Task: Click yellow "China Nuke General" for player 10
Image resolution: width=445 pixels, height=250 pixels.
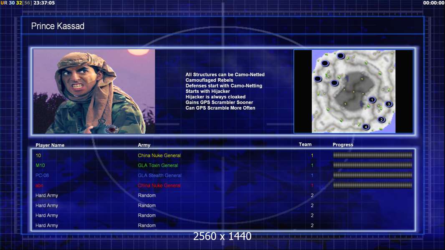Action: 159,155
